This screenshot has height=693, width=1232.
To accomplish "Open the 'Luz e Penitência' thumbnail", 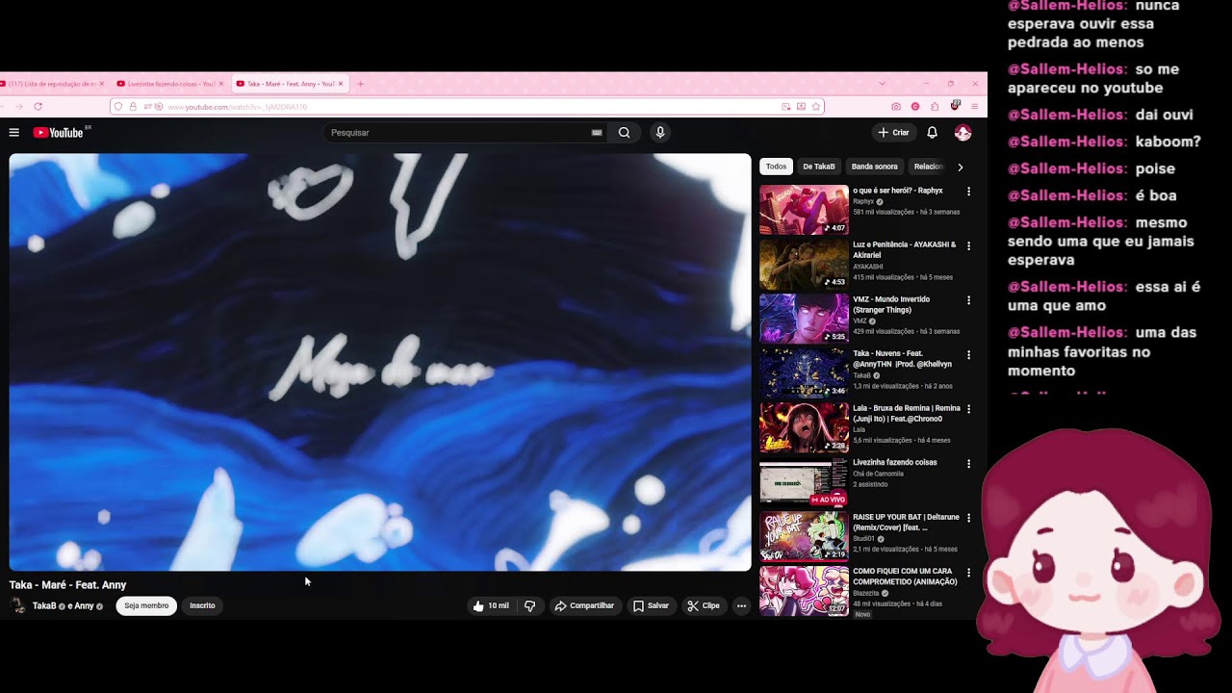I will point(804,264).
